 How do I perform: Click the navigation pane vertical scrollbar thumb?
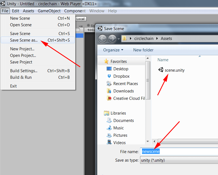pyautogui.click(x=148, y=80)
